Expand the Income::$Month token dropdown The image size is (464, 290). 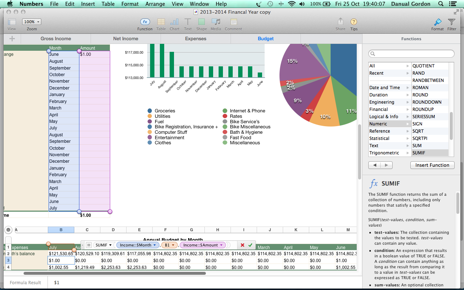pos(154,245)
